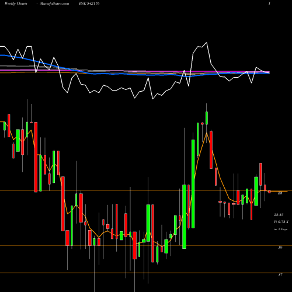Click the "17" price level label
The width and height of the screenshot is (292, 292).
(280, 275)
